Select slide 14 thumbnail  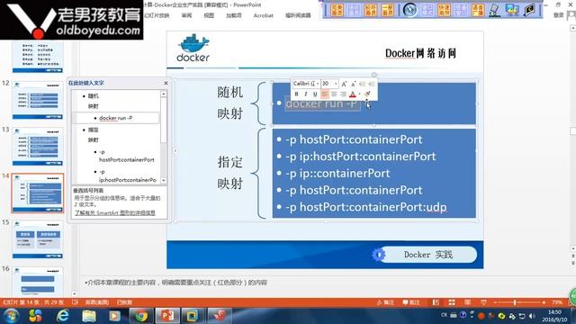pos(38,193)
